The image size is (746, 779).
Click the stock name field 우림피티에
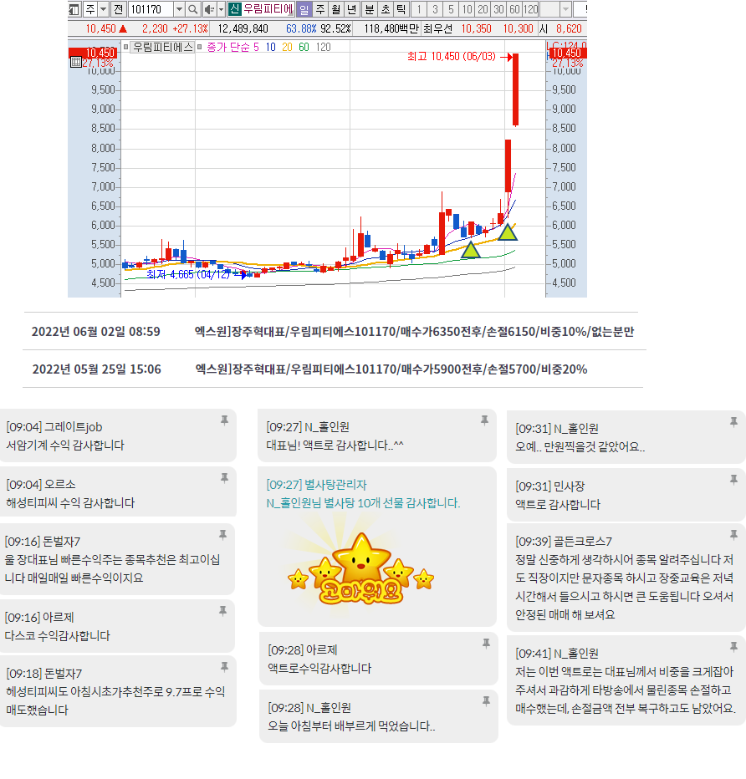pos(268,9)
